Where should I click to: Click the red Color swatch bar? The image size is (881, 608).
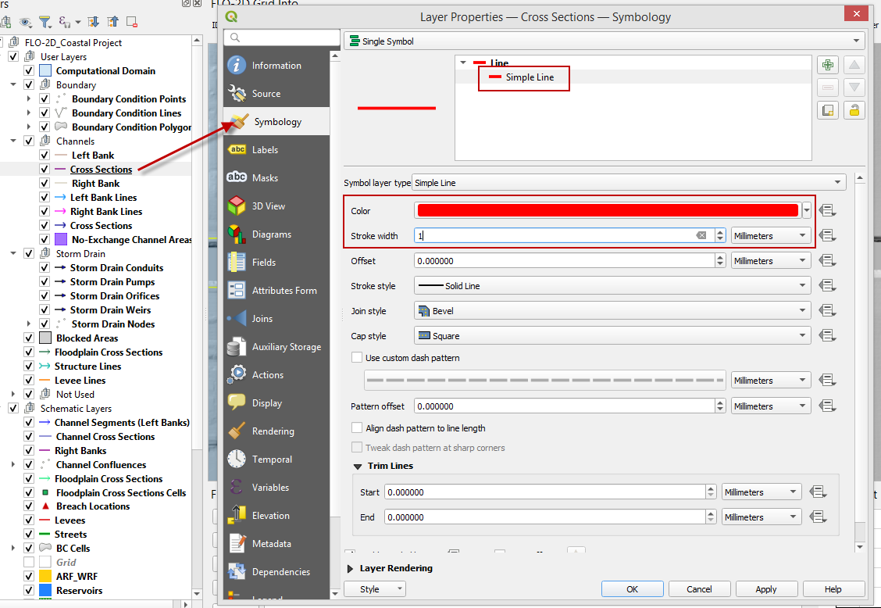[607, 210]
